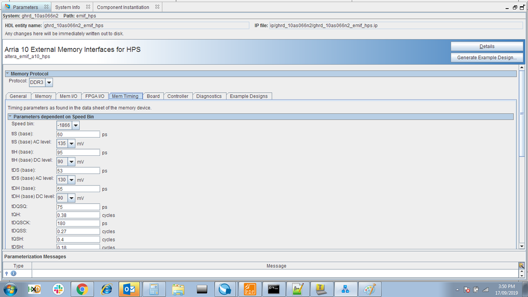Open the Calculator taskbar icon

[x=154, y=289]
